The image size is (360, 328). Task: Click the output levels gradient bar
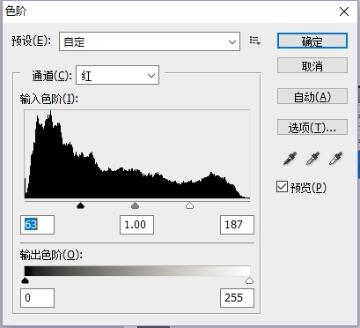pyautogui.click(x=137, y=271)
